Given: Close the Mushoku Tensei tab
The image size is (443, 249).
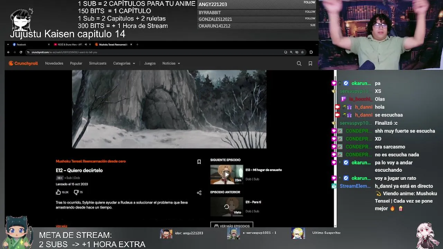Looking at the screenshot, I should [131, 45].
